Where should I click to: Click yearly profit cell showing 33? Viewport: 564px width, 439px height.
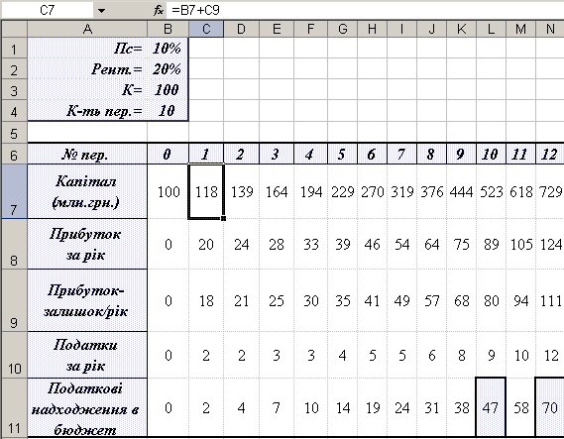tap(311, 244)
